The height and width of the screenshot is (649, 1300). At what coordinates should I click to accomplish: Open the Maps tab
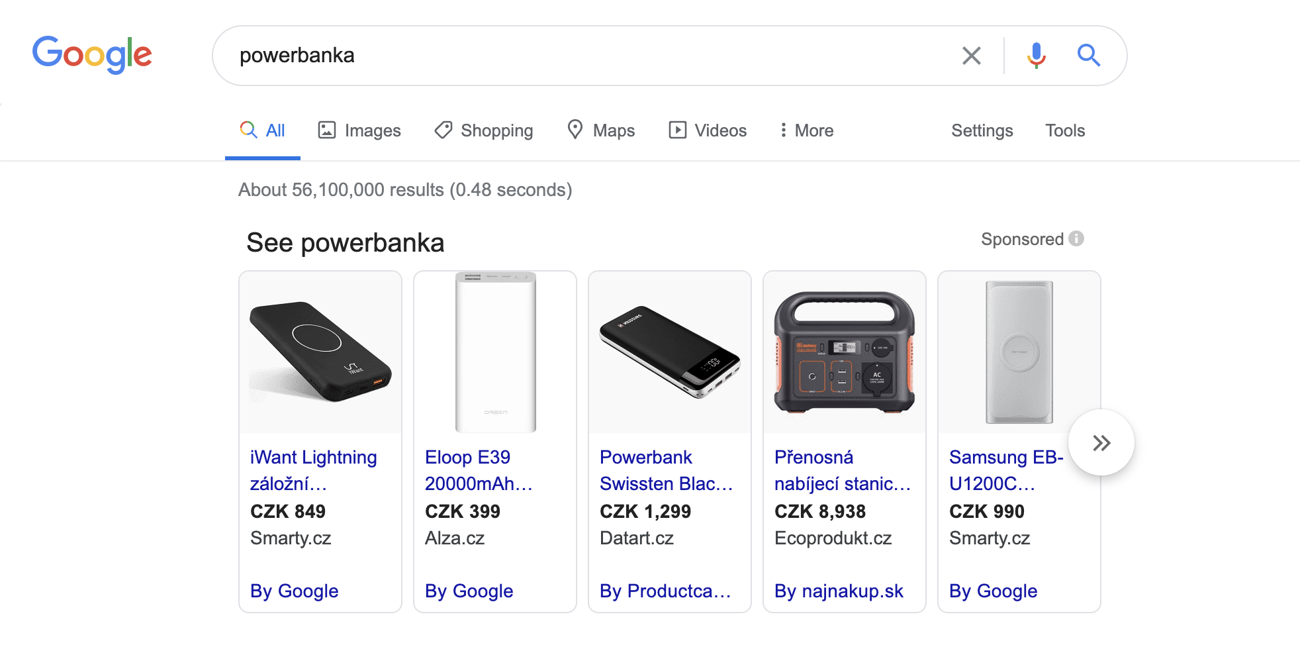pyautogui.click(x=601, y=130)
